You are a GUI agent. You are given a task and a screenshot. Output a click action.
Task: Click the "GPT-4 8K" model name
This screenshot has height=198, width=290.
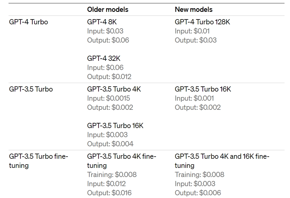(x=102, y=22)
